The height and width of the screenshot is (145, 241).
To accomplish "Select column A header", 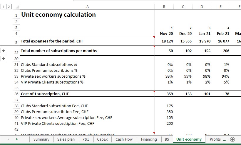I will click(x=87, y=6).
